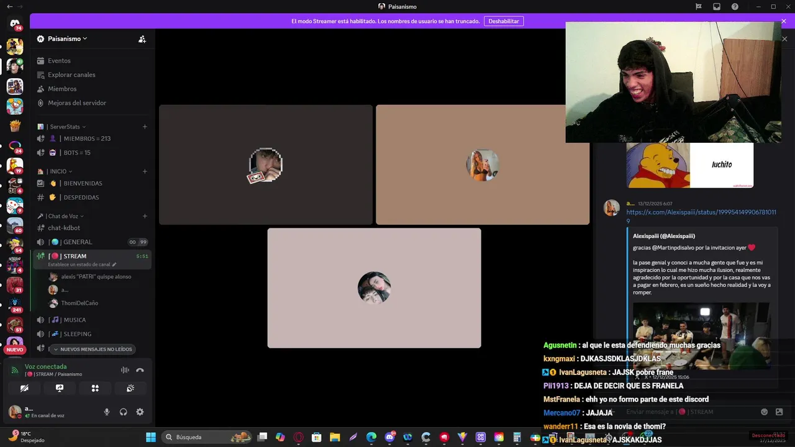This screenshot has width=795, height=447.
Task: Go back with the navigation arrow
Action: coord(9,6)
